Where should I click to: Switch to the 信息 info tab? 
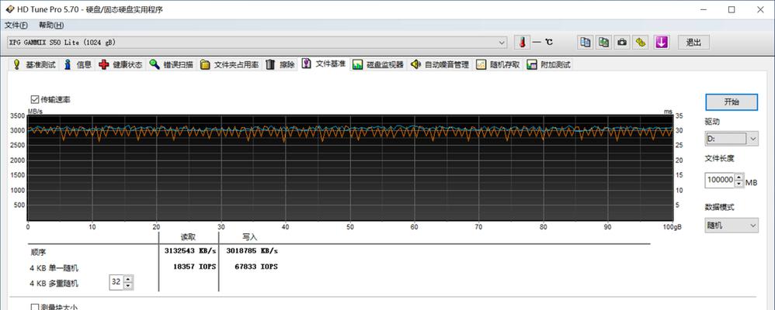click(x=78, y=64)
